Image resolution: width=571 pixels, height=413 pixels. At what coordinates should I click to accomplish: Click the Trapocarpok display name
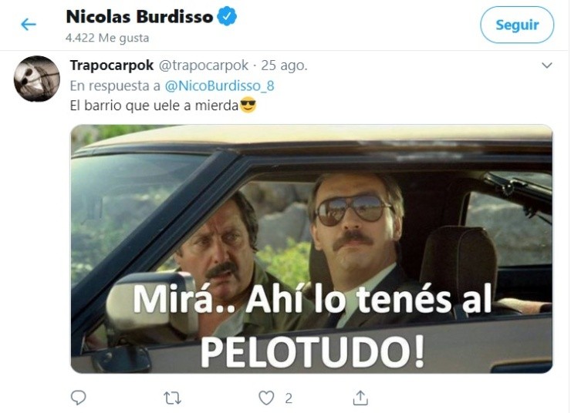click(x=112, y=65)
